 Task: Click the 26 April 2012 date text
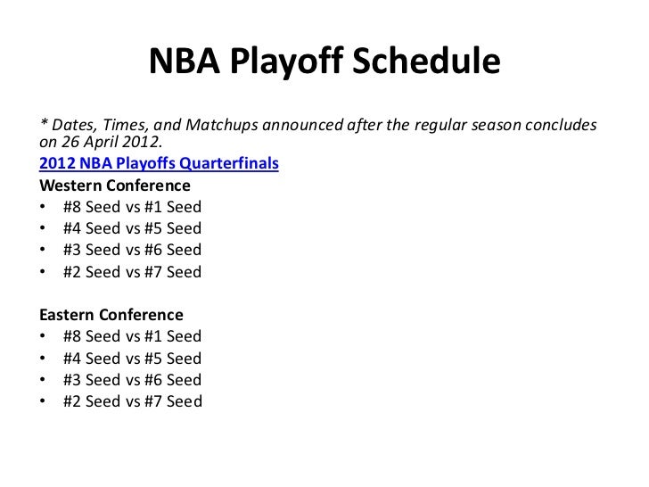click(x=111, y=142)
